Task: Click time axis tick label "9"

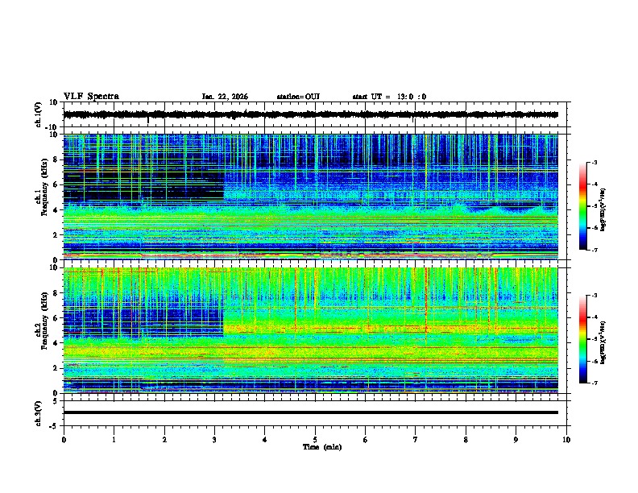Action: tap(516, 440)
